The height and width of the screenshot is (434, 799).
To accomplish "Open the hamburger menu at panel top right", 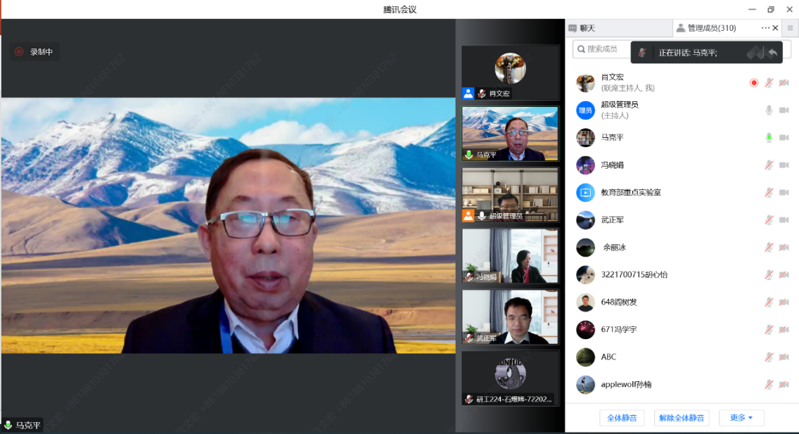I will tap(790, 28).
